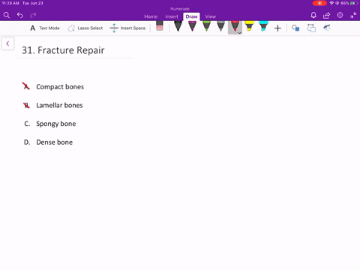Tap the battery status icon
360x270 pixels.
point(354,3)
